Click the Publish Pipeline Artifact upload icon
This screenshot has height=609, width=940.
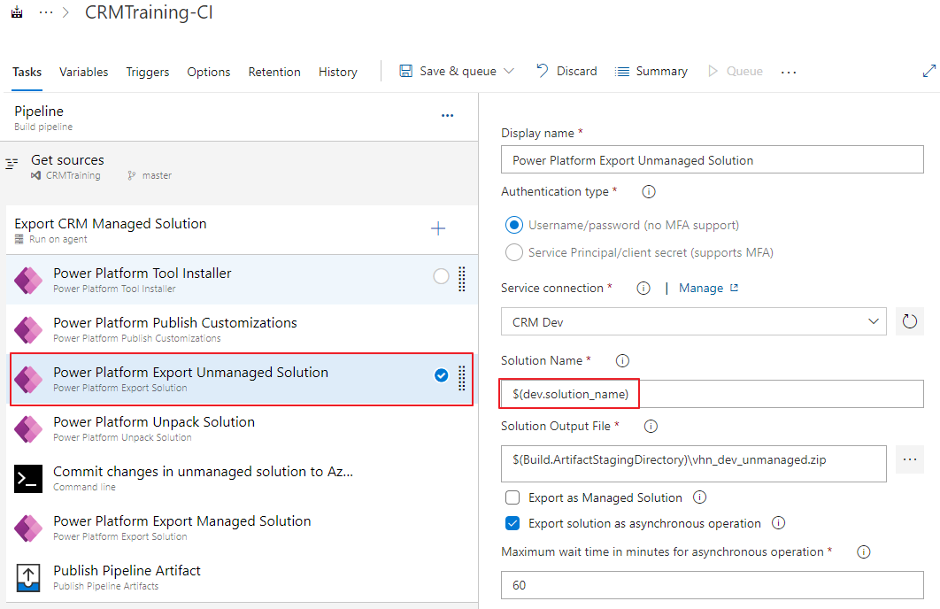pos(28,578)
